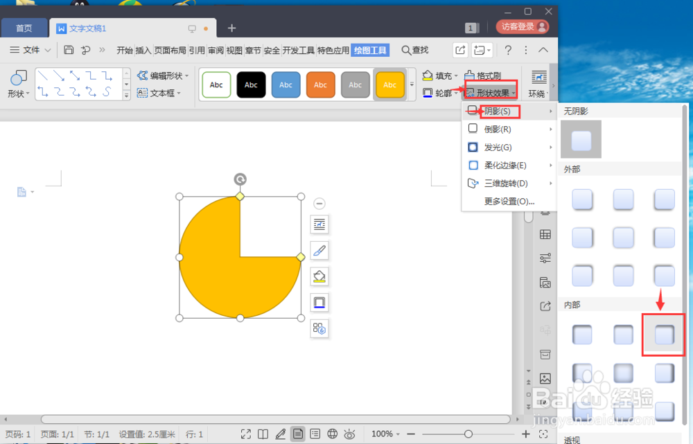
Task: Click the floating outline icon beside the shape
Action: (x=319, y=303)
